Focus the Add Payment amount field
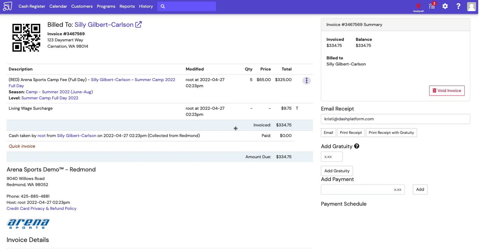 [x=363, y=189]
